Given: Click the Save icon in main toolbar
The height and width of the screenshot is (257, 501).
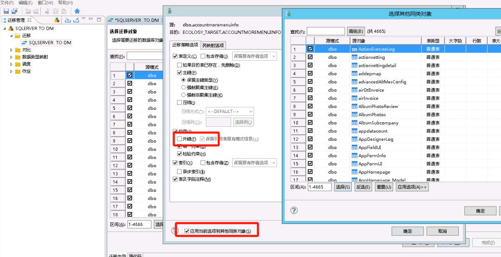Looking at the screenshot, I should point(6,11).
